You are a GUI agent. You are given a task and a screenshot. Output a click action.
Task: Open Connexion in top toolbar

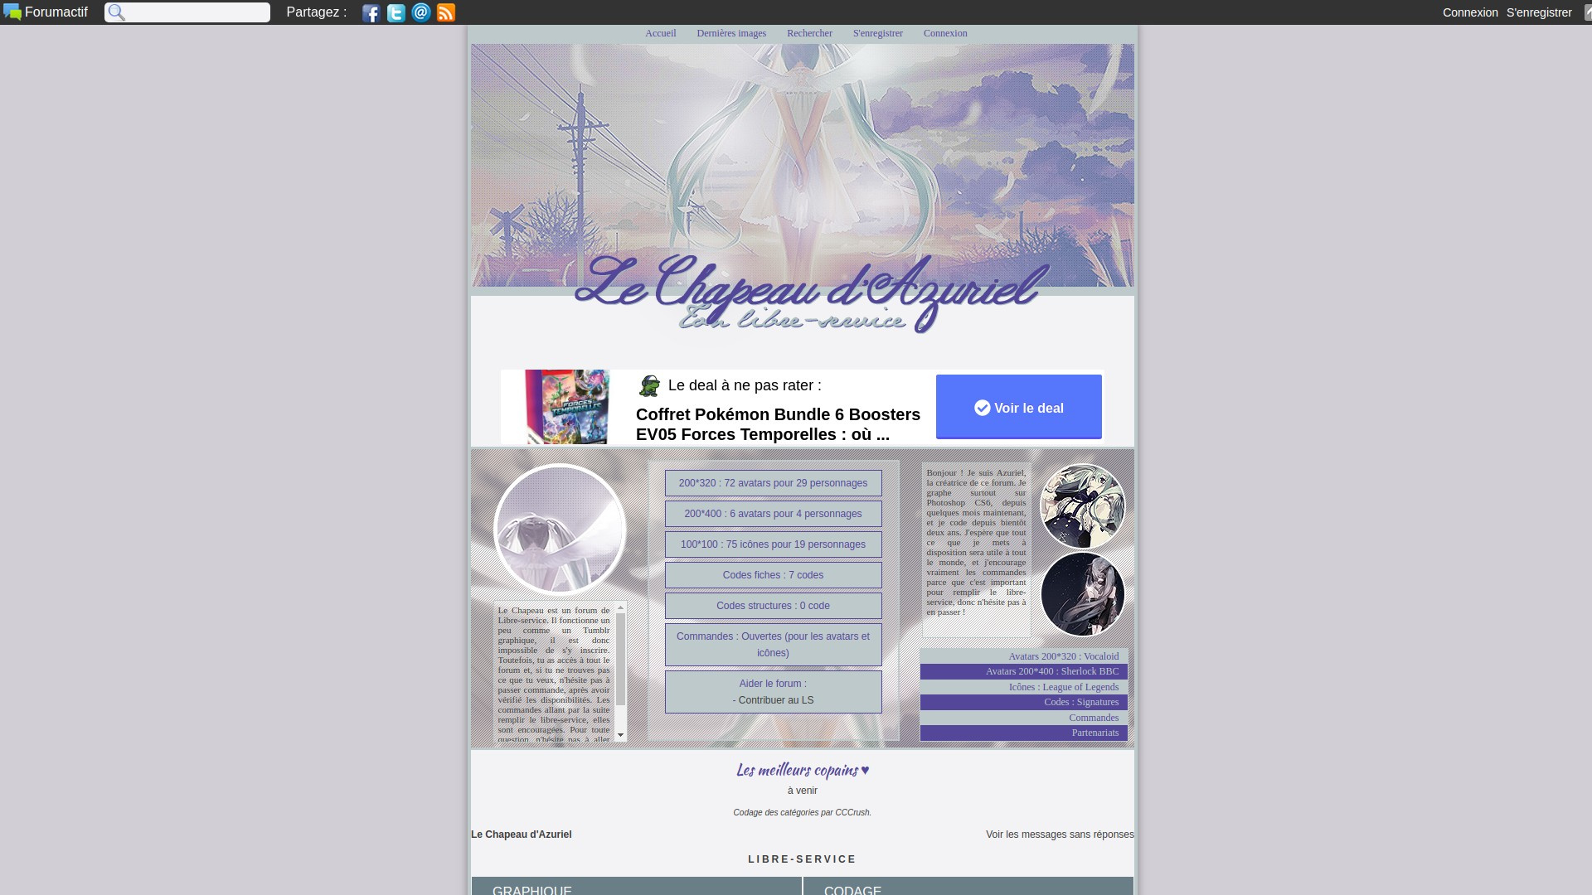[1470, 12]
